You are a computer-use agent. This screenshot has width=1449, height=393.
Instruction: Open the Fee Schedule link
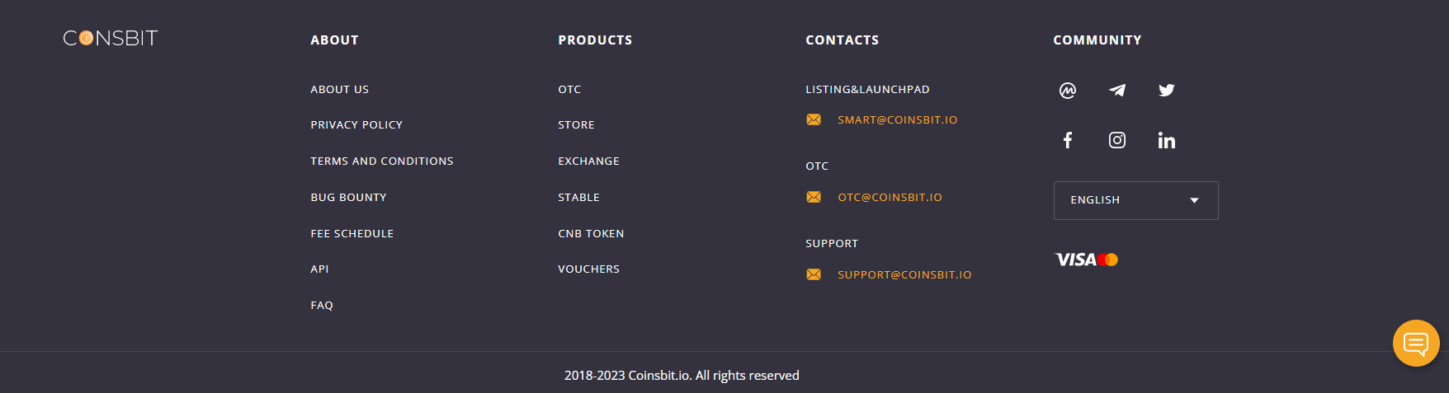pos(352,234)
